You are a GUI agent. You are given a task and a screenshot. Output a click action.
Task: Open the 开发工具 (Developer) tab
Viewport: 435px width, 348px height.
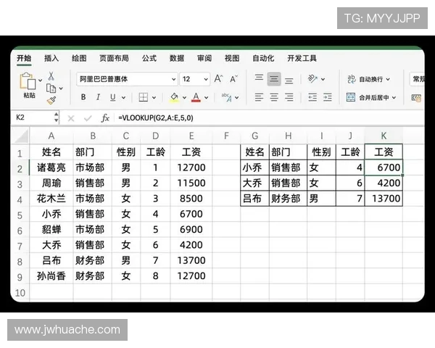click(x=302, y=58)
